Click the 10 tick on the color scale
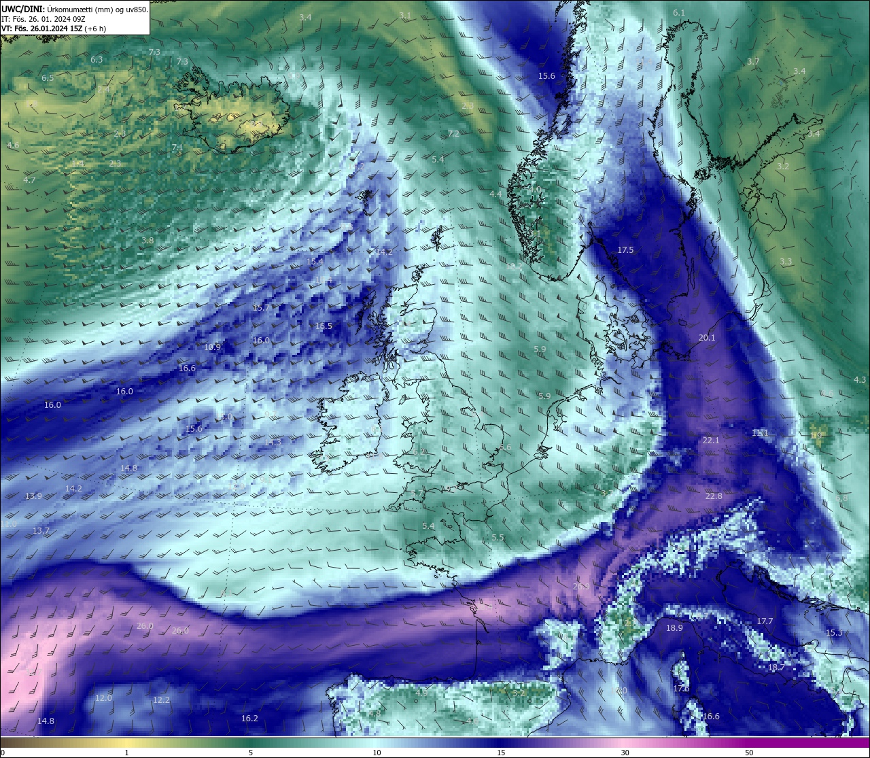 [377, 753]
